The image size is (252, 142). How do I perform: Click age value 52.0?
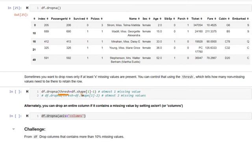[159, 58]
